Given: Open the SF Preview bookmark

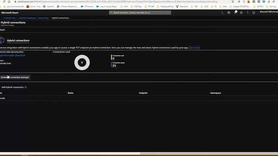Looking at the screenshot, I should pos(87,6).
